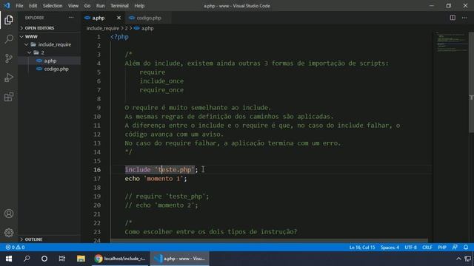Click a.php in the breadcrumb
Image resolution: width=474 pixels, height=266 pixels.
click(x=144, y=28)
